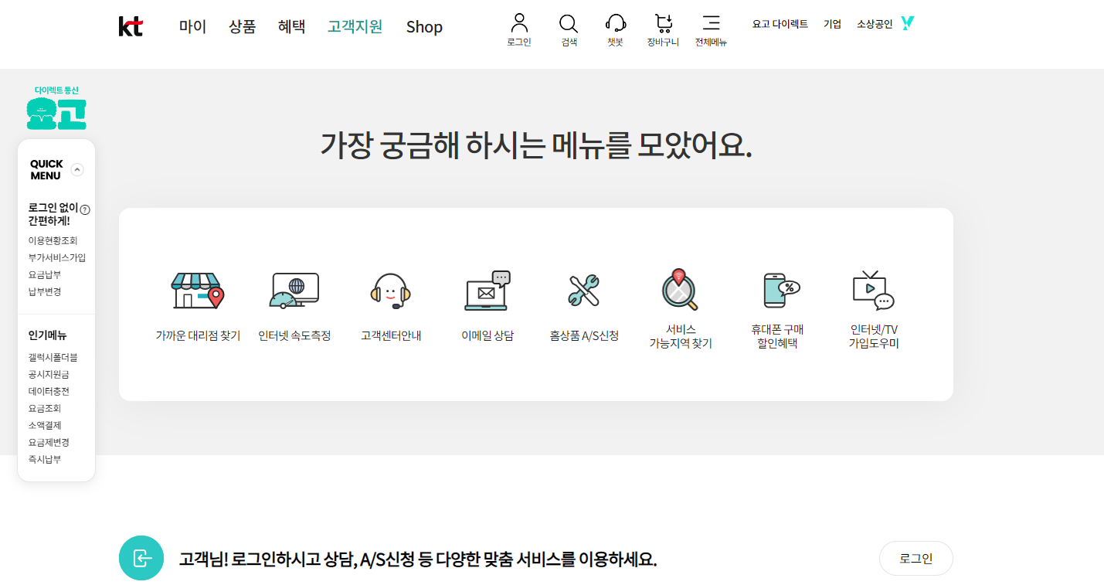Screen dimensions: 1104x585
Task: Open 공시지원금 popular menu link
Action: point(49,374)
